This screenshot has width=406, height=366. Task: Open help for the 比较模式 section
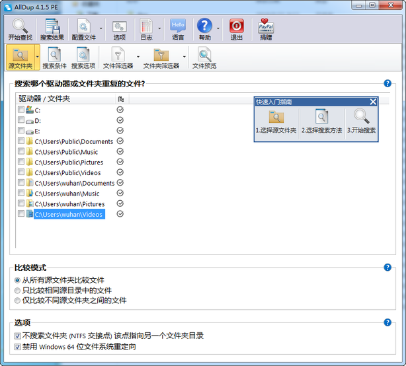click(x=387, y=267)
